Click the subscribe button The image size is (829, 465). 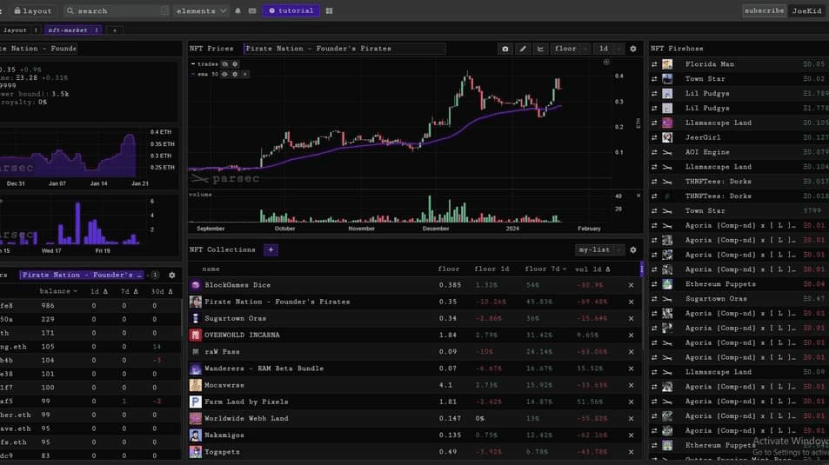[764, 10]
